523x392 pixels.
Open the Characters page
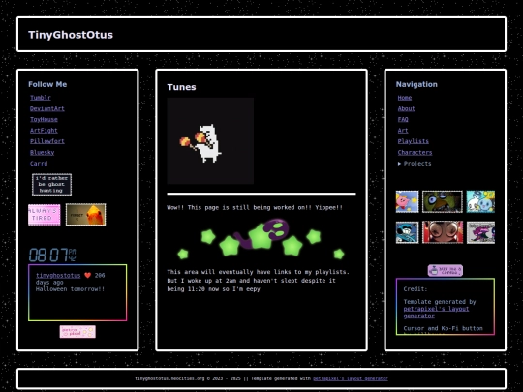tap(415, 152)
